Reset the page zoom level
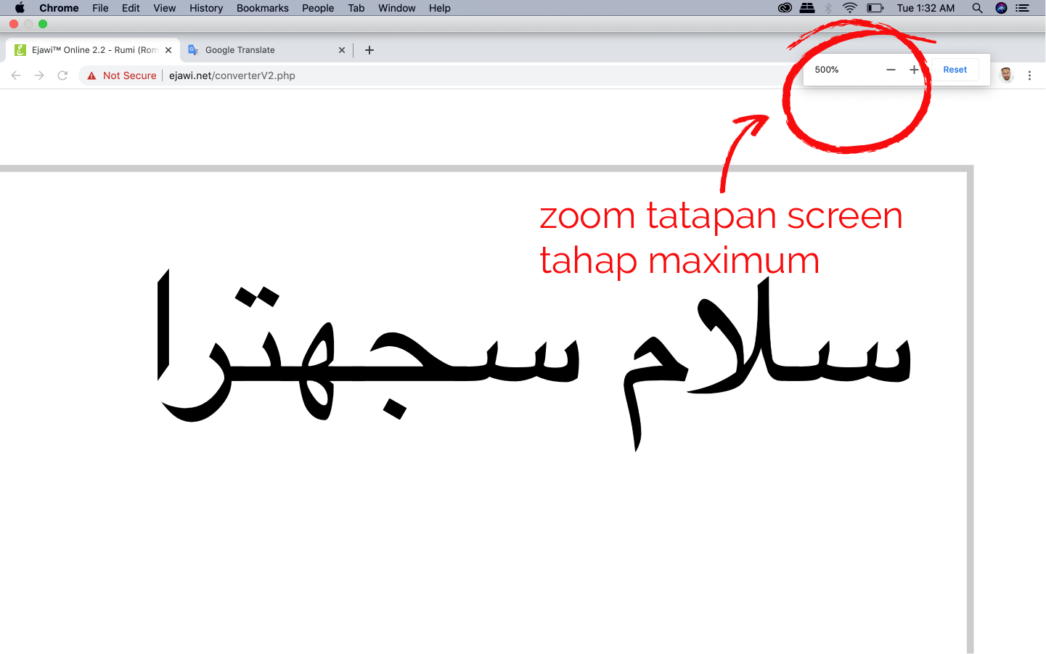The width and height of the screenshot is (1046, 654). (x=955, y=70)
